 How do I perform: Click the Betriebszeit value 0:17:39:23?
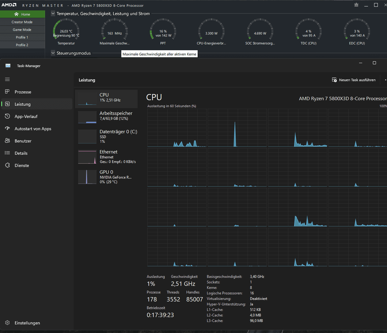point(160,315)
